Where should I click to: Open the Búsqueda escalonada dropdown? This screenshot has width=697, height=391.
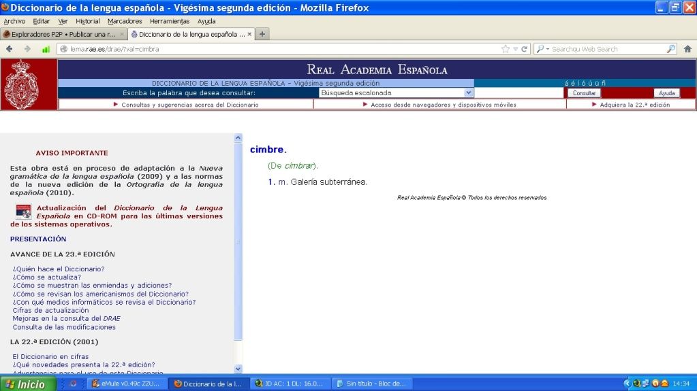pos(396,92)
